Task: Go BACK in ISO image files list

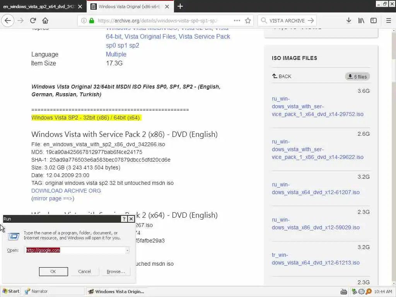Action: (x=282, y=76)
